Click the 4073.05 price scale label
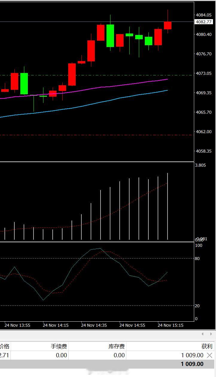216x377 pixels. [204, 73]
